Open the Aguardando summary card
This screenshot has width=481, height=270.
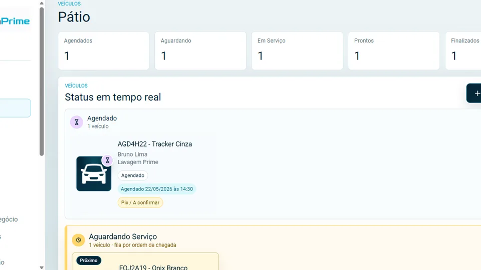[200, 51]
